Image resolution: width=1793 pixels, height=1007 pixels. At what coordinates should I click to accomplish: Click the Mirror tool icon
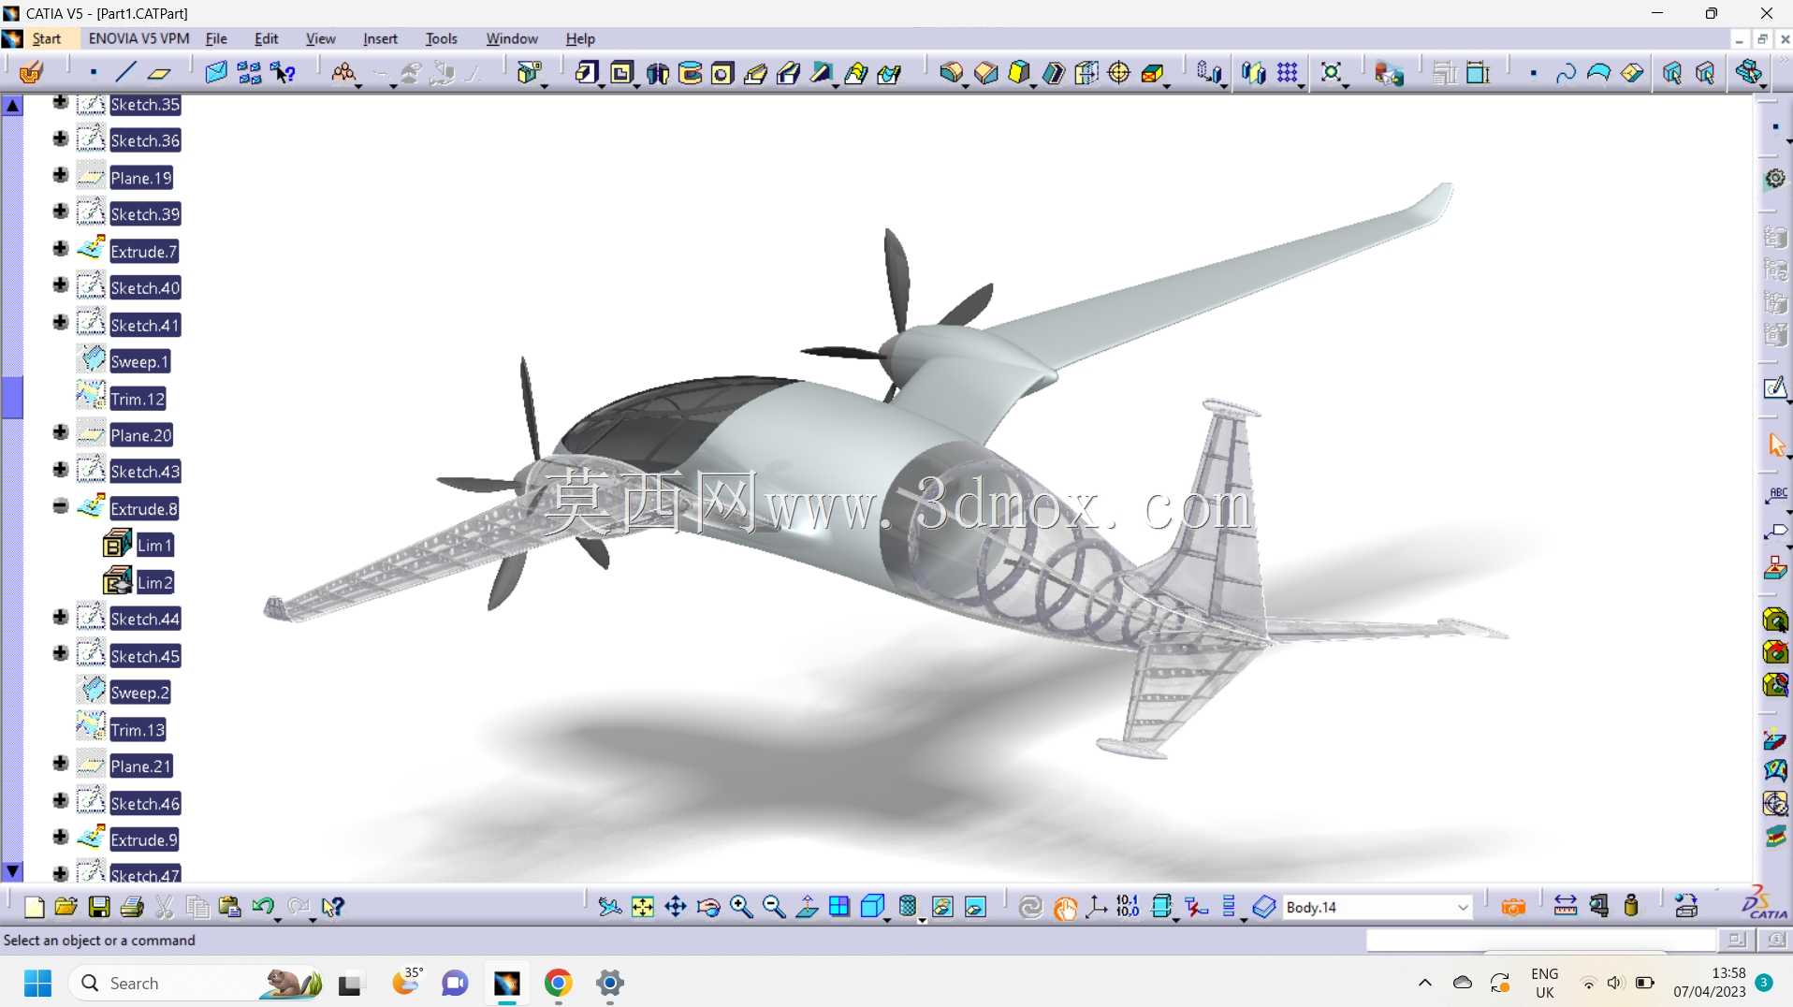[1252, 72]
